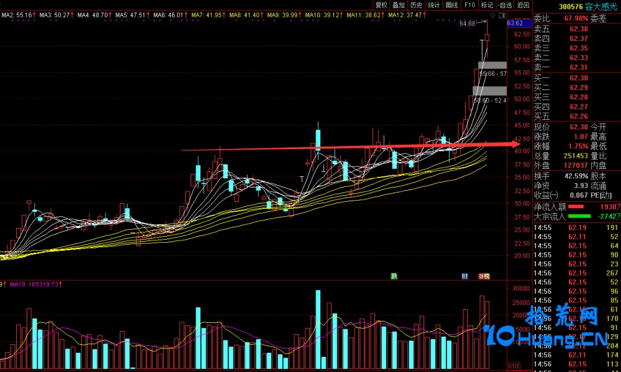
Task: Click the 涨跌 1.07 value
Action: click(581, 137)
